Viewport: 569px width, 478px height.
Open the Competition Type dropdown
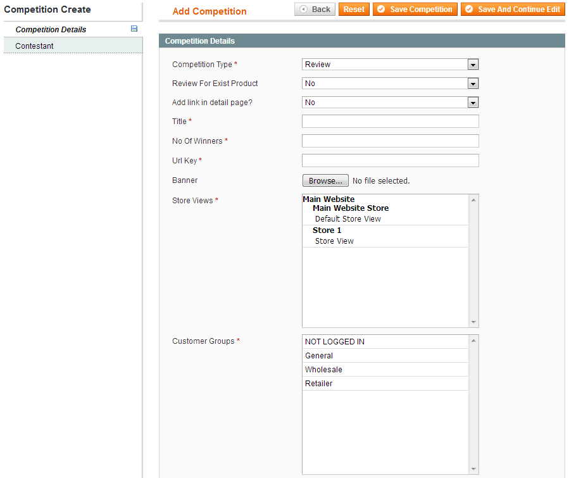[x=390, y=65]
